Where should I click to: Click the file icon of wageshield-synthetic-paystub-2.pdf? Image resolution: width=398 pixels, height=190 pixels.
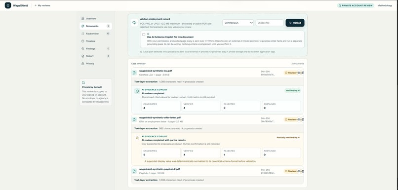134,171
